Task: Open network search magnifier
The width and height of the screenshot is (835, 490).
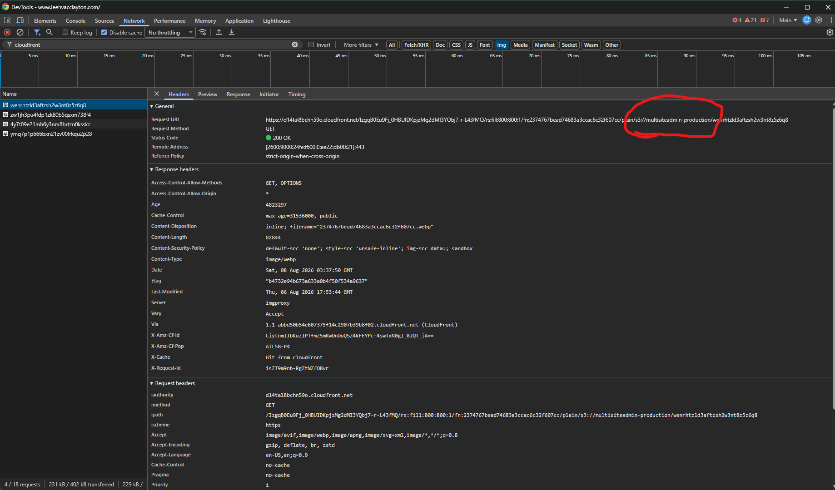Action: tap(50, 32)
